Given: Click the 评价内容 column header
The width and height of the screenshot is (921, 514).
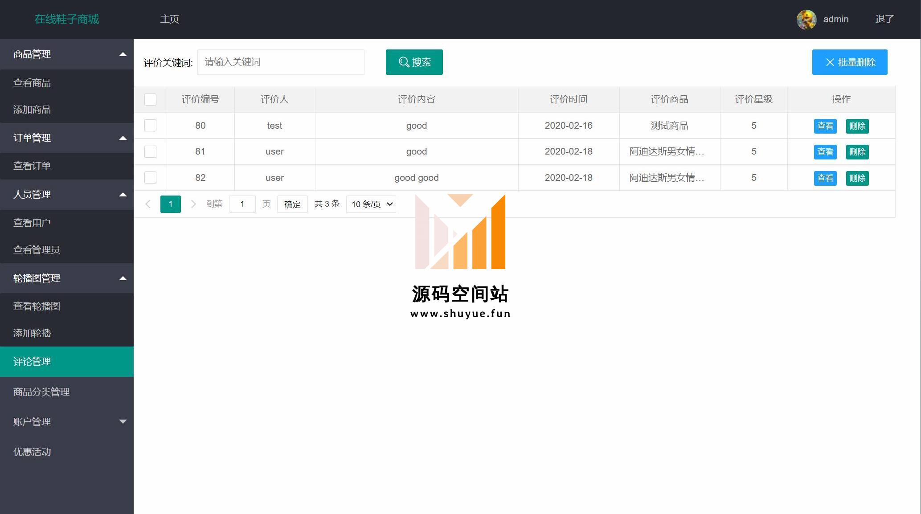Looking at the screenshot, I should (x=417, y=99).
